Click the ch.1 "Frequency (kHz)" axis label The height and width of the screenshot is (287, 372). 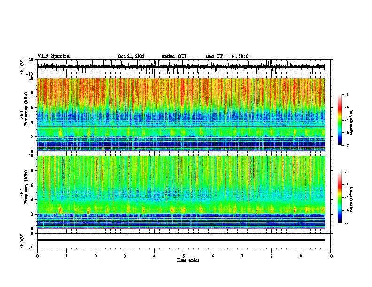click(26, 109)
